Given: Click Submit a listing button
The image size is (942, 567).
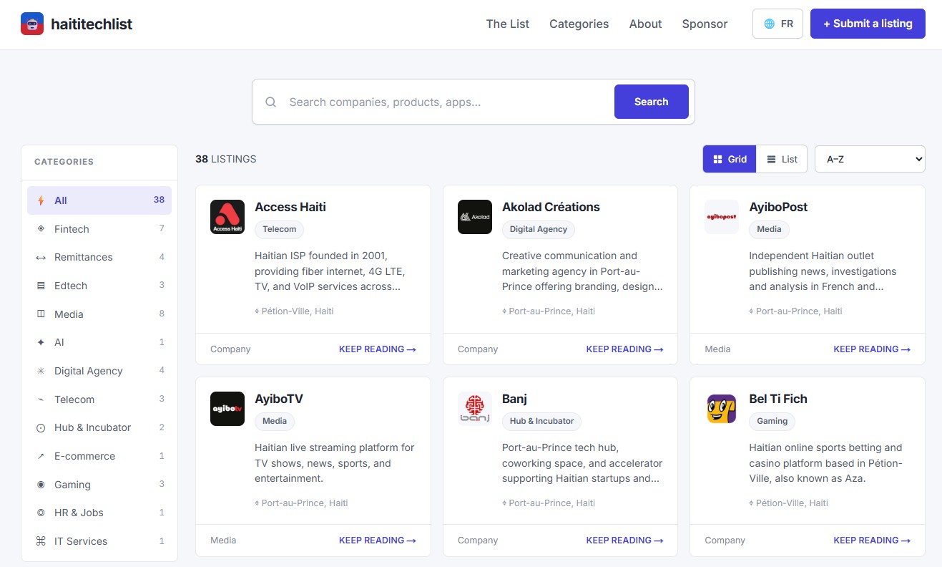Looking at the screenshot, I should pos(868,24).
